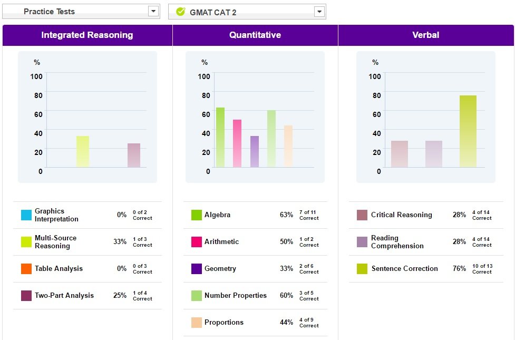Click the 0% Table Analysis score
Screen dimensions: 515x340
[122, 269]
